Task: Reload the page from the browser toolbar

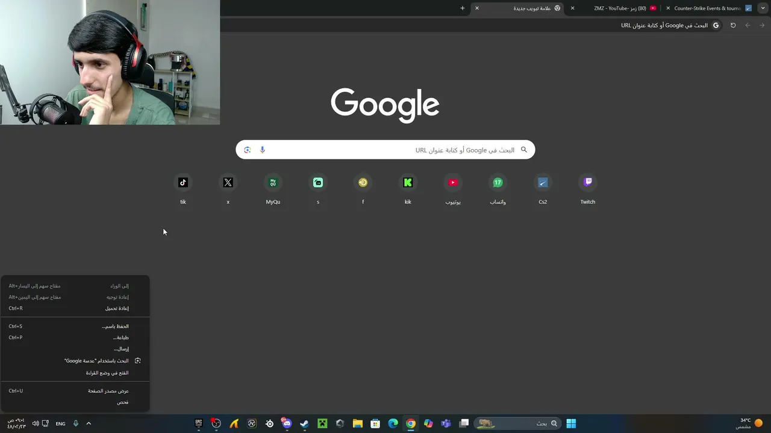Action: tap(733, 25)
